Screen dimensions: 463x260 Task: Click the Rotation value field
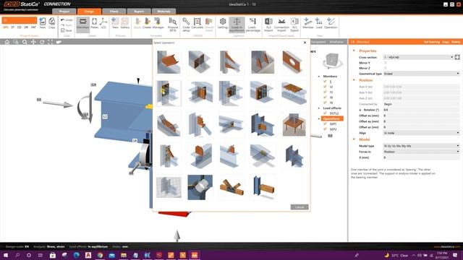(x=421, y=110)
